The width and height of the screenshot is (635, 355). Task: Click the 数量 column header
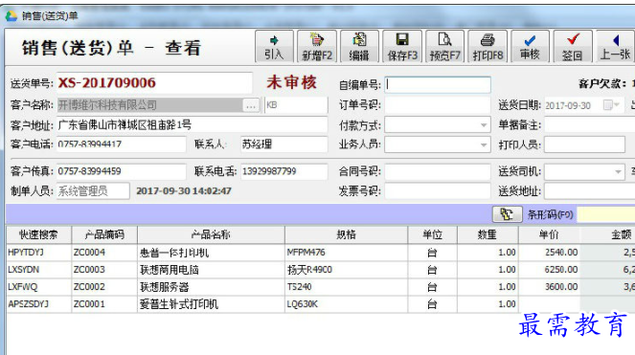488,234
